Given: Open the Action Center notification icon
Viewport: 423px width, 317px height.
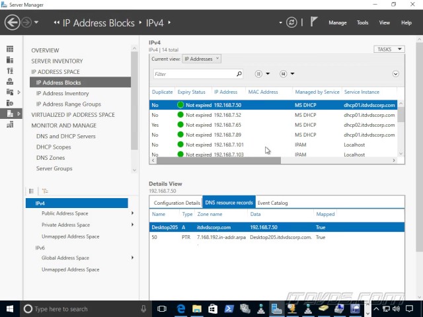Looking at the screenshot, I should coord(409,308).
